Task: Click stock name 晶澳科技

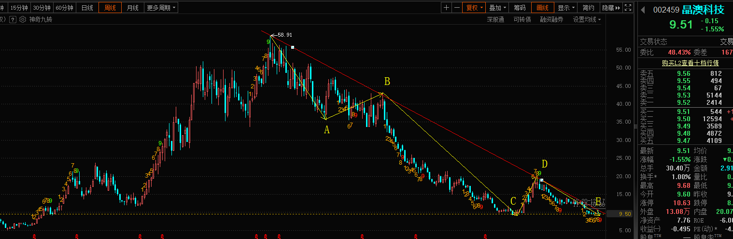Action: [x=704, y=10]
